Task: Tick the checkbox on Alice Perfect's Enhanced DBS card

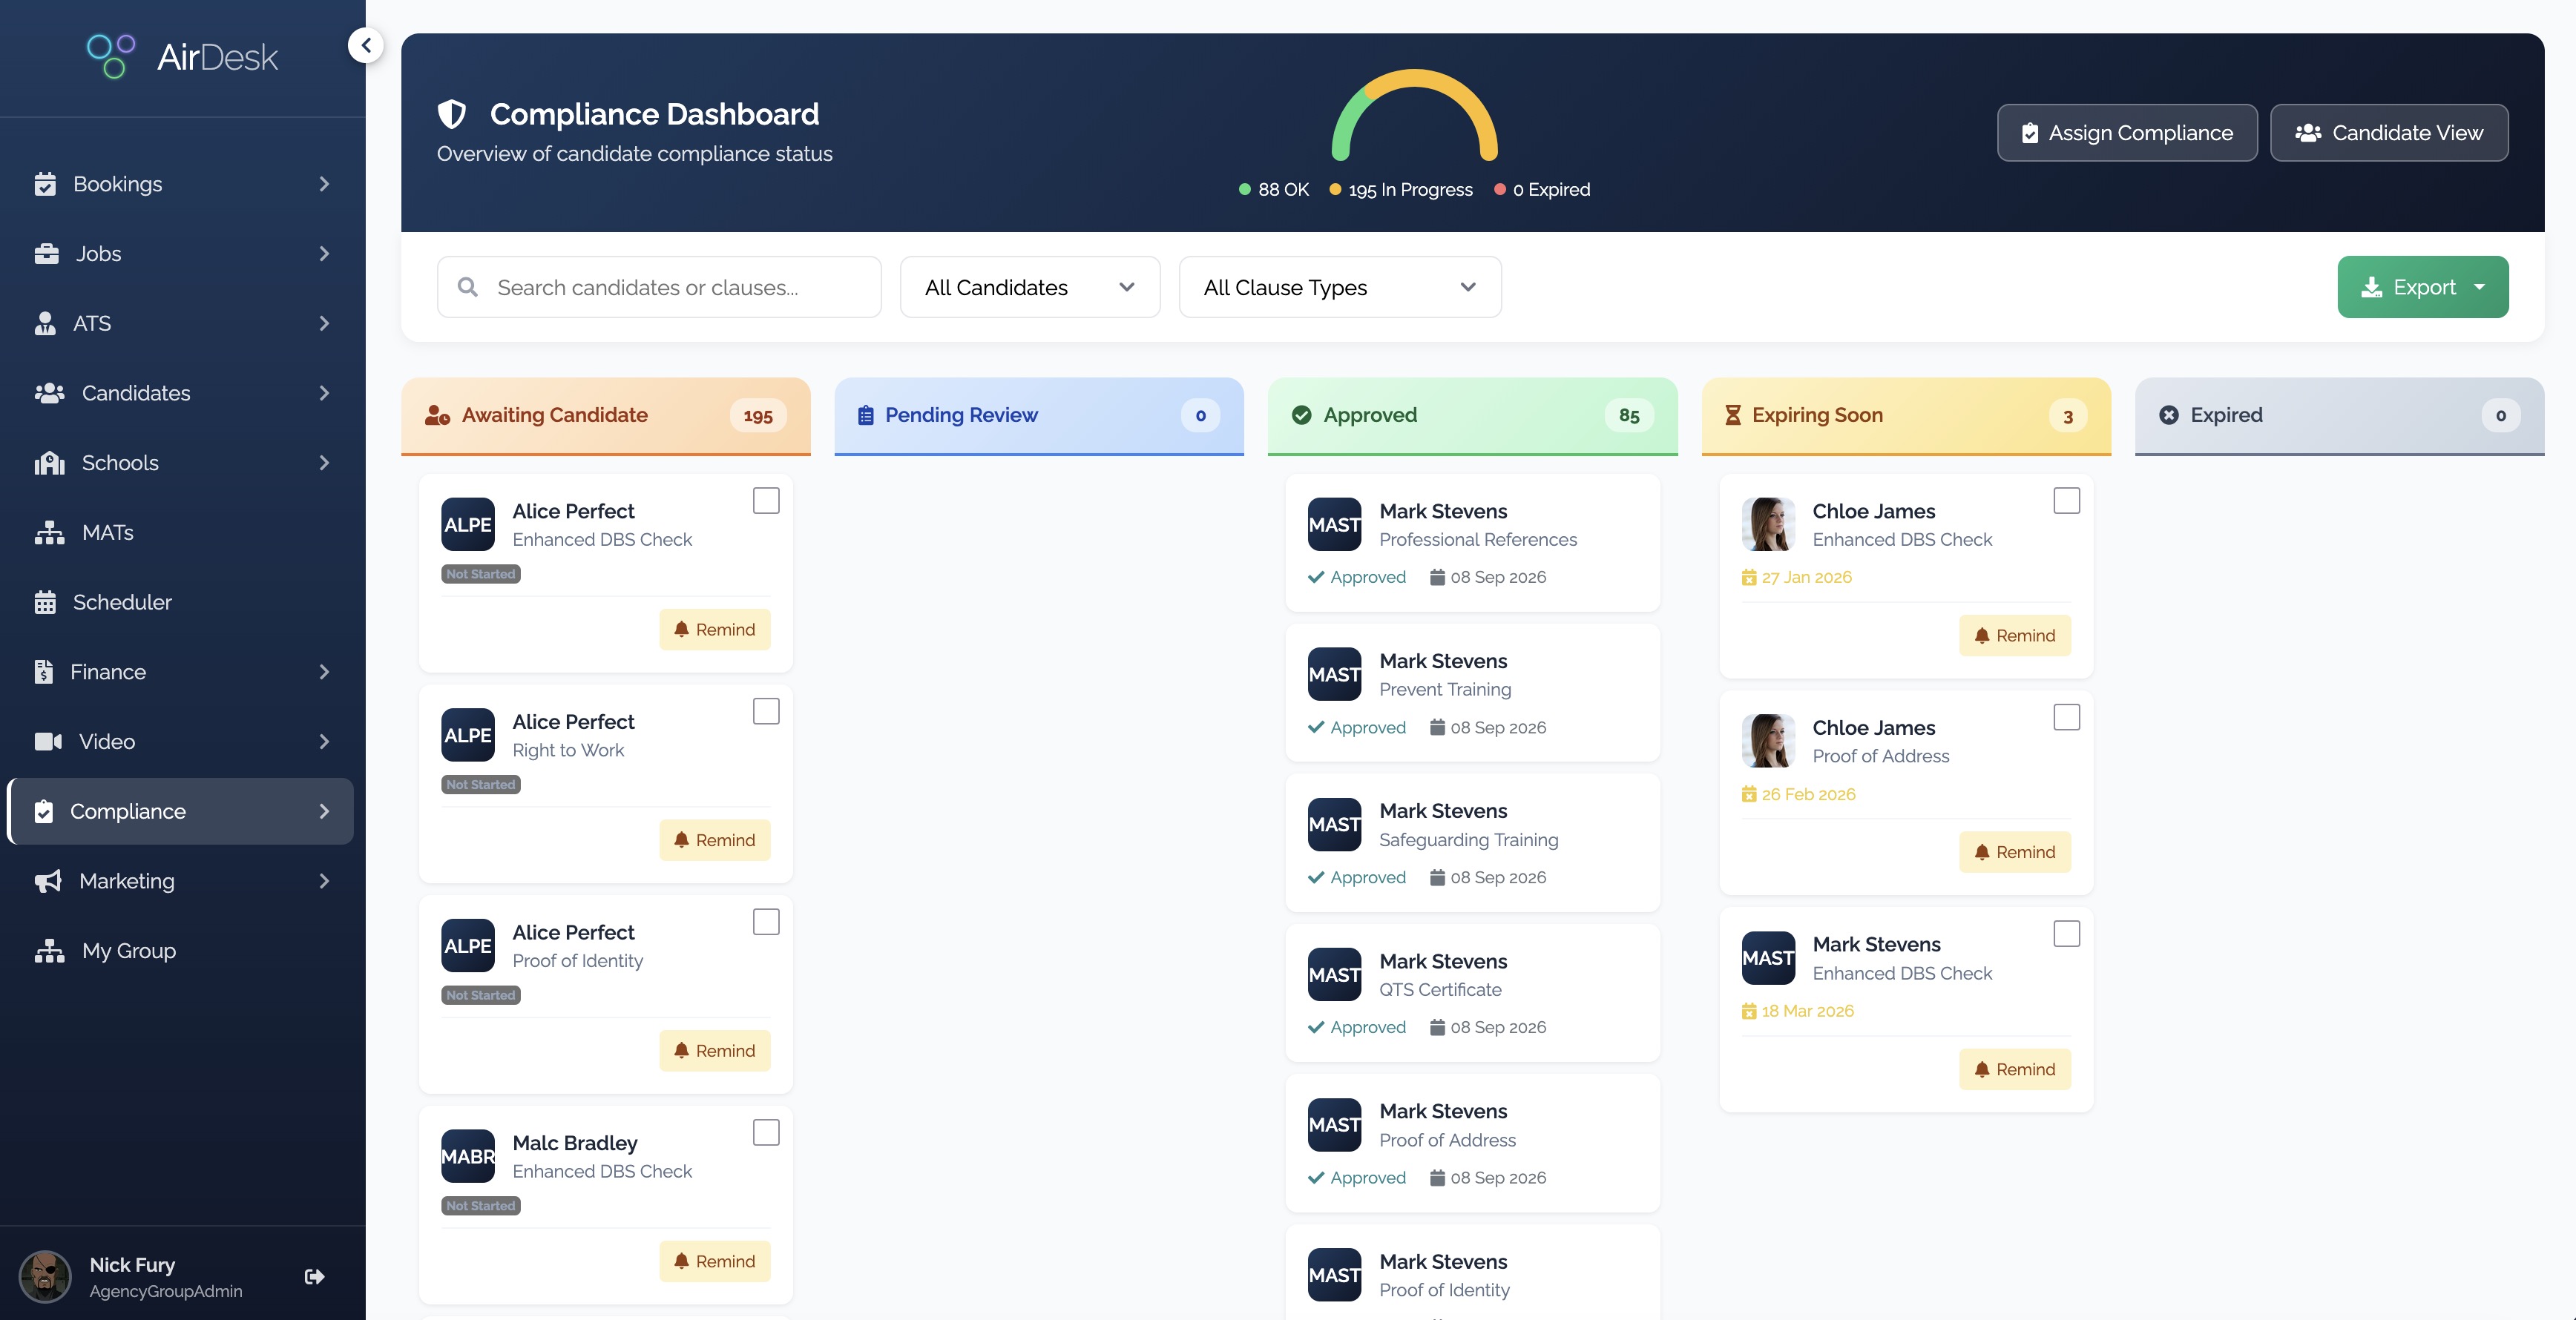Action: click(766, 501)
